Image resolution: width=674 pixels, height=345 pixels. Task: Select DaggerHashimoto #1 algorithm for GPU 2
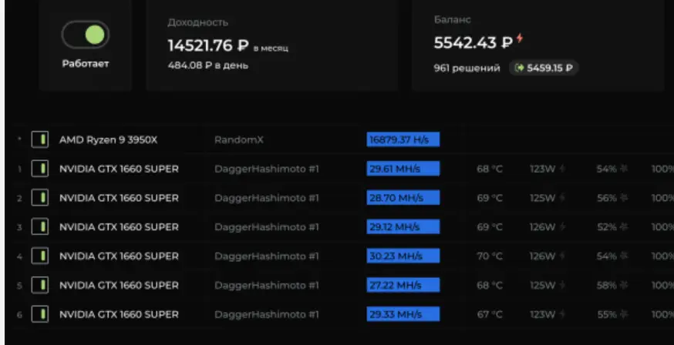[x=267, y=198]
